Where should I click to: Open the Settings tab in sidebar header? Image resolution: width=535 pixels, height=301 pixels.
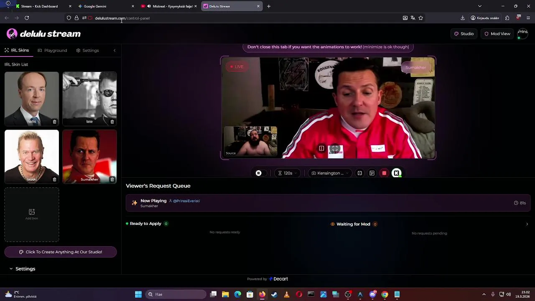(x=87, y=51)
